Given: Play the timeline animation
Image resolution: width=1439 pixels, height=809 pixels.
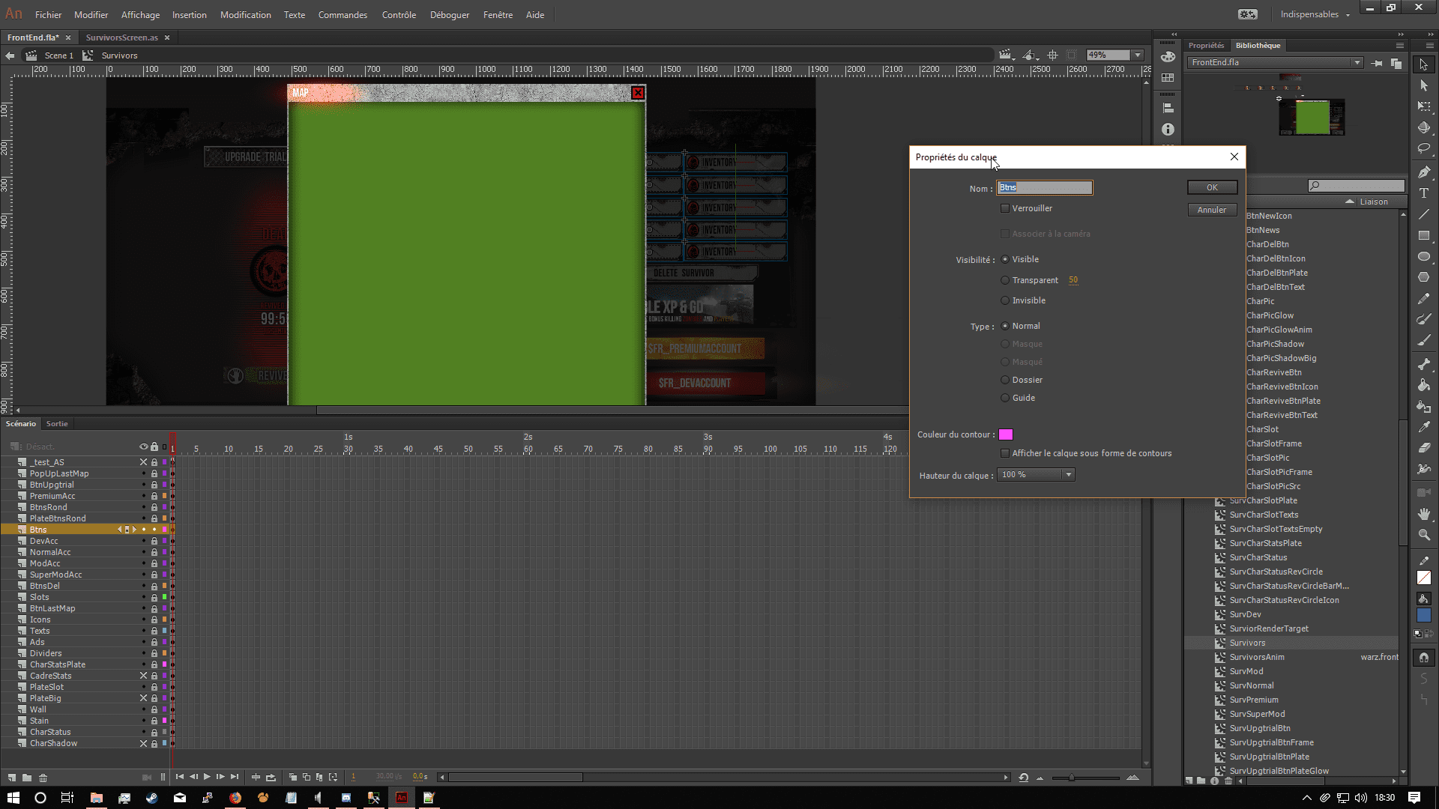Looking at the screenshot, I should 207,777.
